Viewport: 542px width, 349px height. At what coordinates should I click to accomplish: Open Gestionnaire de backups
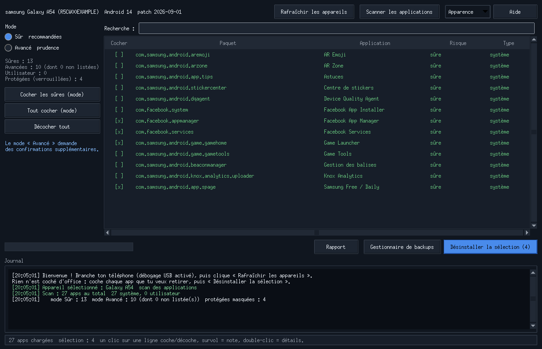402,247
